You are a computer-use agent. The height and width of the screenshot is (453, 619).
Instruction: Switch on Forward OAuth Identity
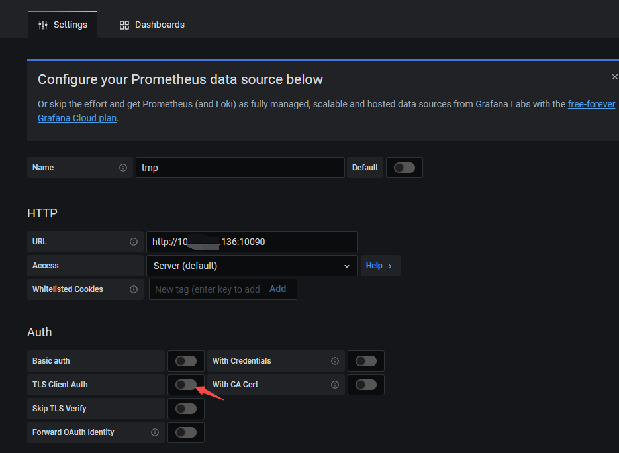[x=186, y=432]
